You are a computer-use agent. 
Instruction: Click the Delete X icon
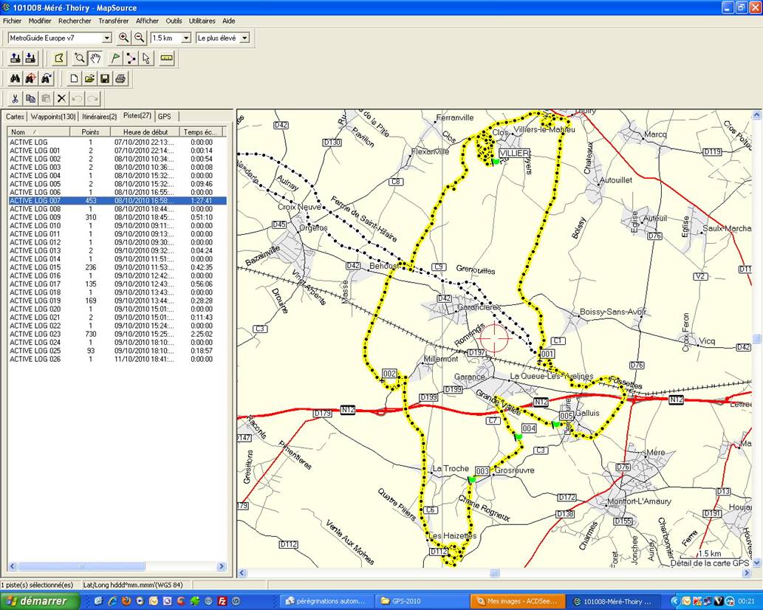pos(61,99)
